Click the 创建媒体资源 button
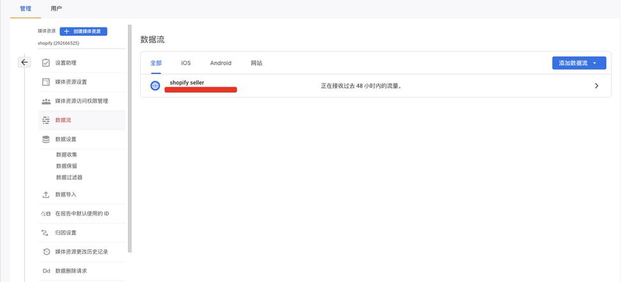The image size is (621, 282). pyautogui.click(x=84, y=31)
